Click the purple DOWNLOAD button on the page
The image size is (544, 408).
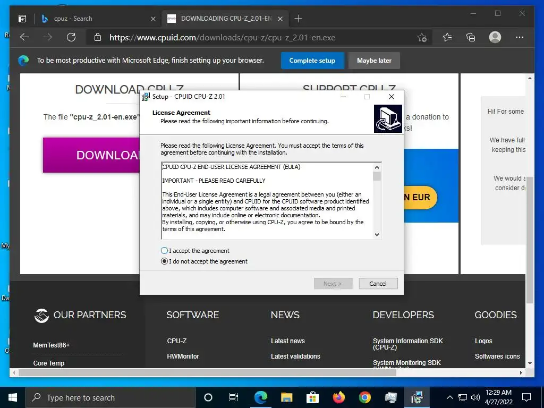click(x=91, y=155)
